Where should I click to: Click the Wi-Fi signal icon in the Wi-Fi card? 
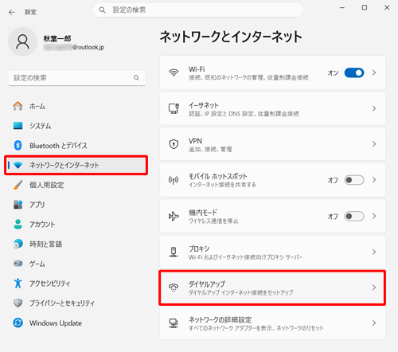[174, 72]
